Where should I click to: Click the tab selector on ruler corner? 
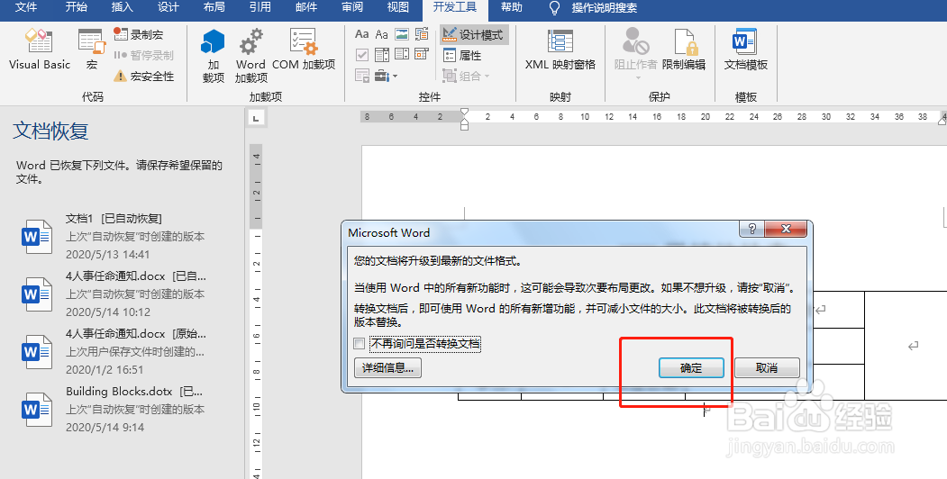257,118
